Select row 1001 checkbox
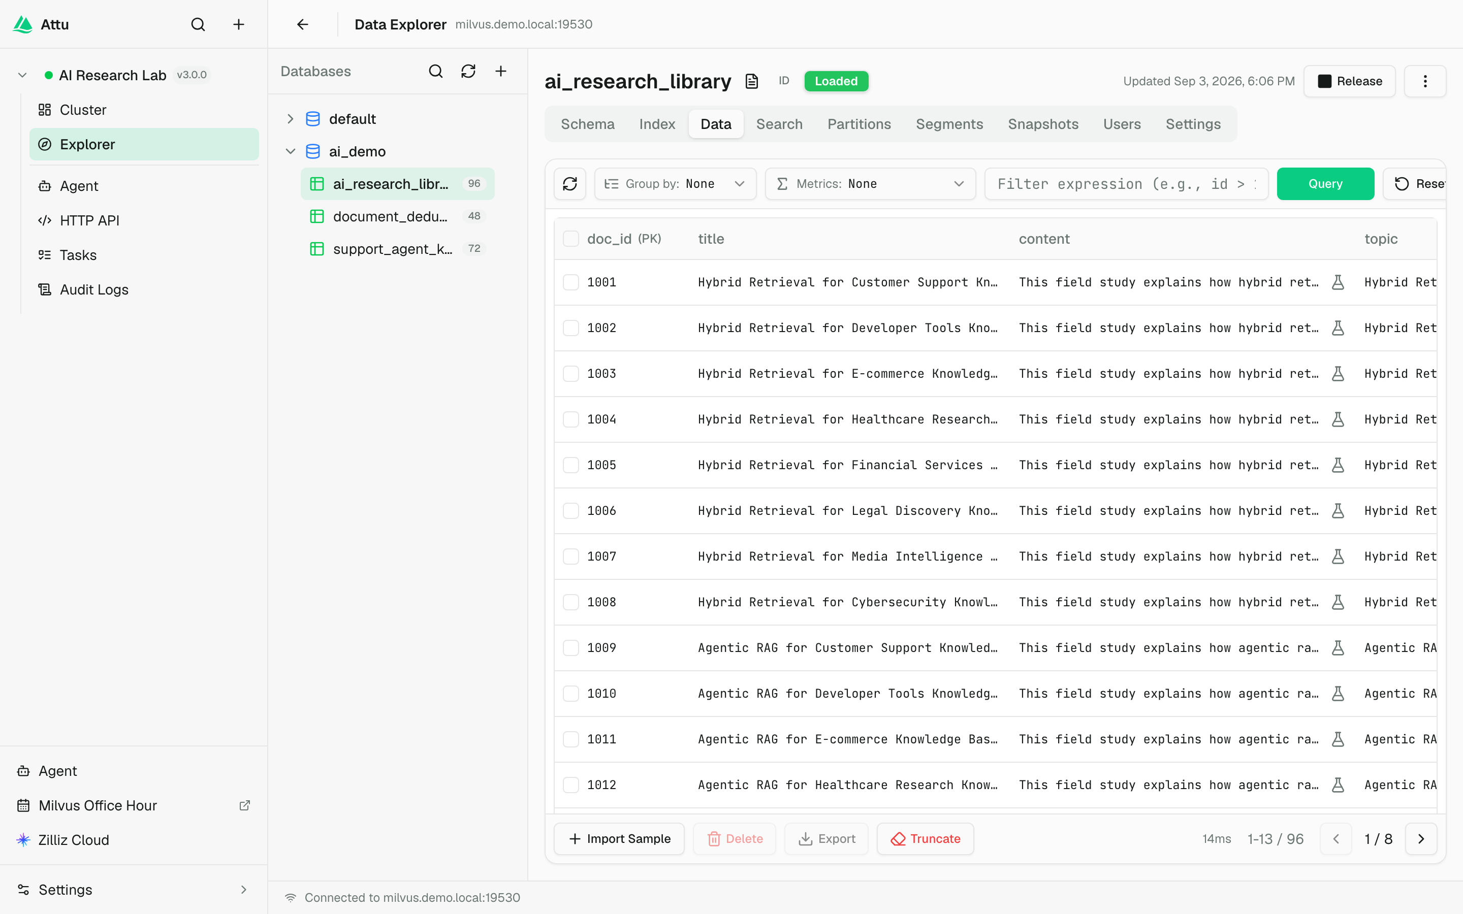1463x914 pixels. tap(570, 282)
